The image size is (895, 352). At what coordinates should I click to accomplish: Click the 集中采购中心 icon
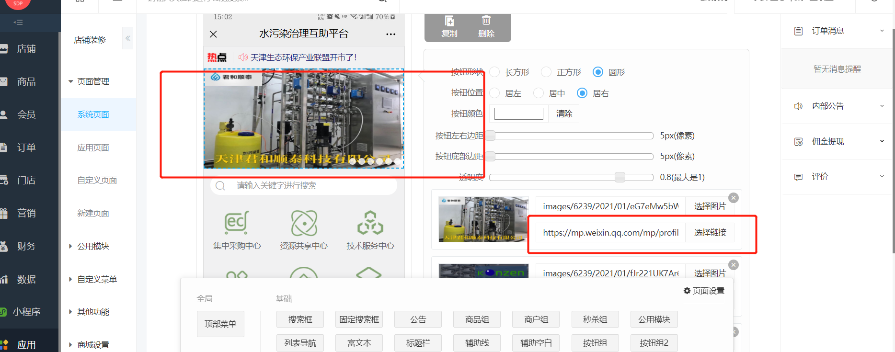click(x=237, y=223)
